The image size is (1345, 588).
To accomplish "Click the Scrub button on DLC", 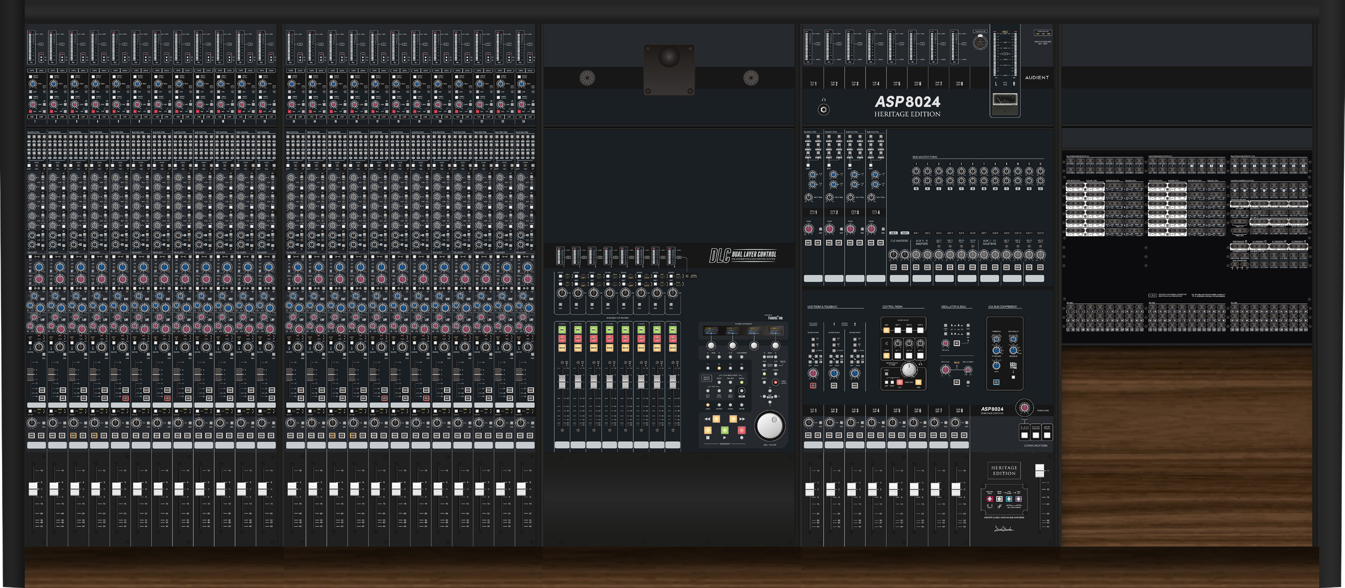I will (x=742, y=405).
